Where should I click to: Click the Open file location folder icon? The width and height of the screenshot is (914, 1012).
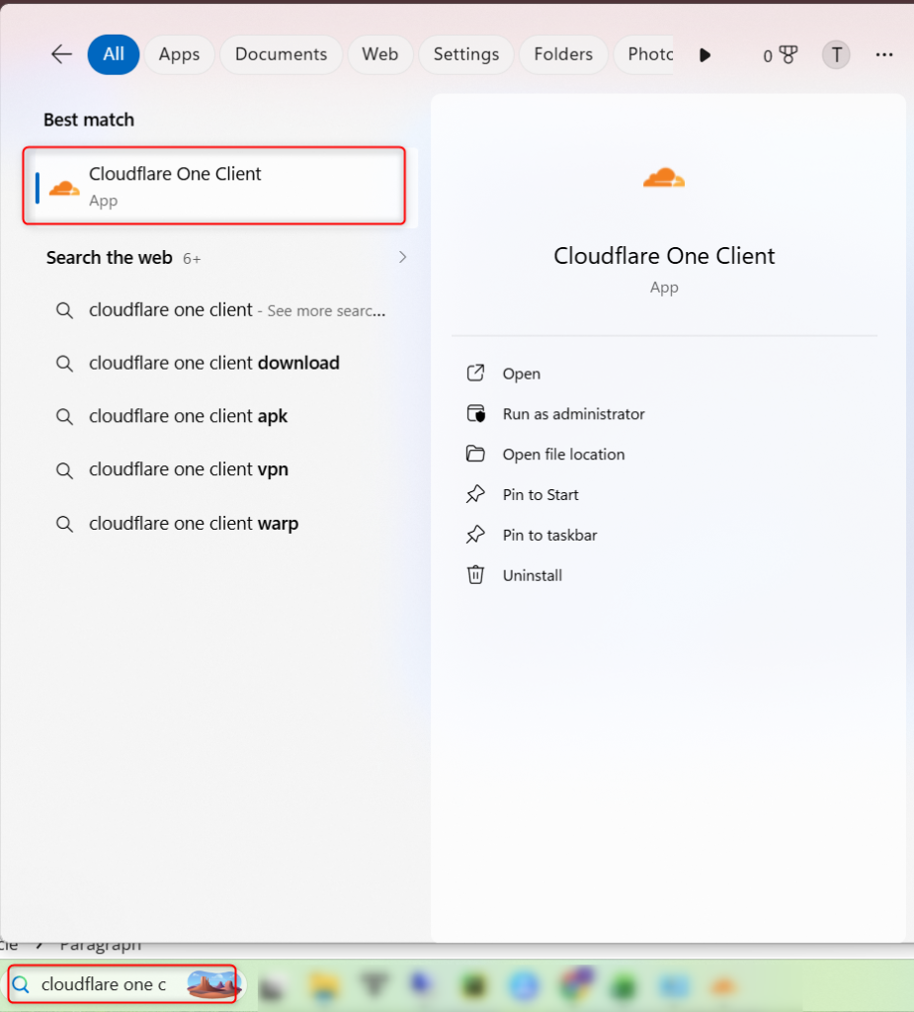click(x=475, y=454)
